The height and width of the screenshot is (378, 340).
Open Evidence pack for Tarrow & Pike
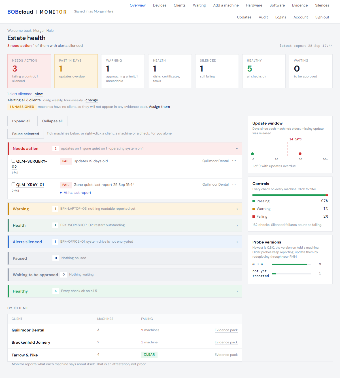coord(226,355)
